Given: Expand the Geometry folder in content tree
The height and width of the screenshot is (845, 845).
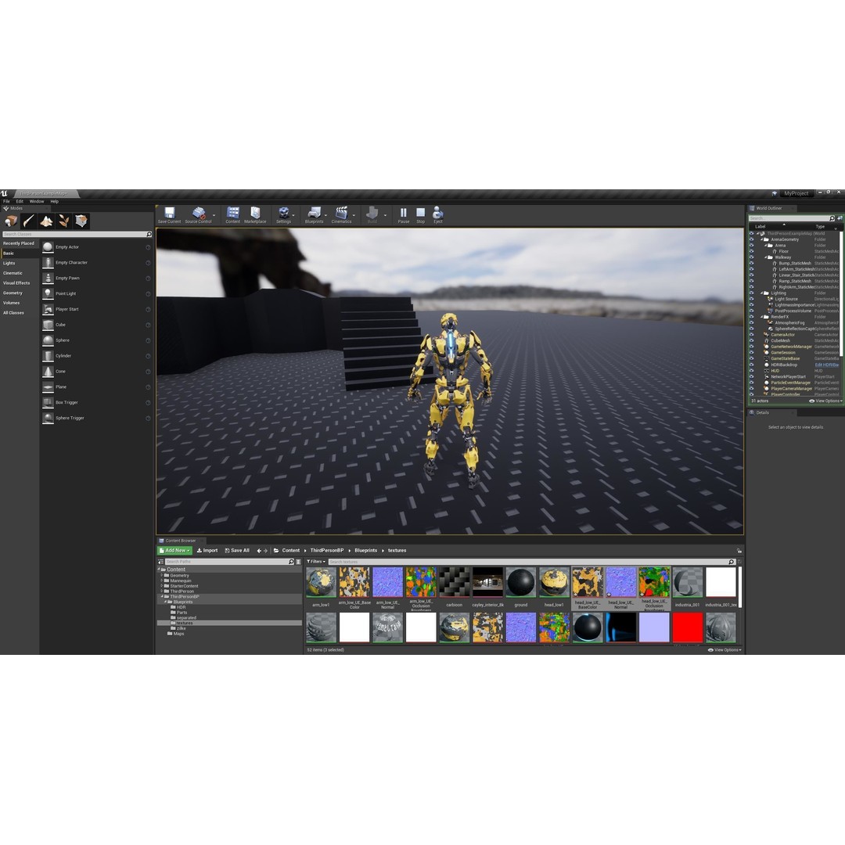Looking at the screenshot, I should pos(162,575).
